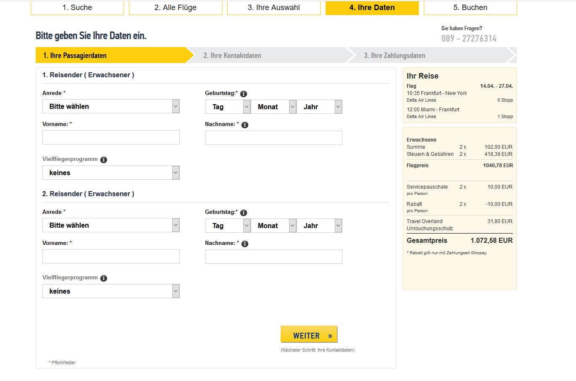
Task: Open the Jahr dropdown for 1. Reisender
Action: [319, 107]
